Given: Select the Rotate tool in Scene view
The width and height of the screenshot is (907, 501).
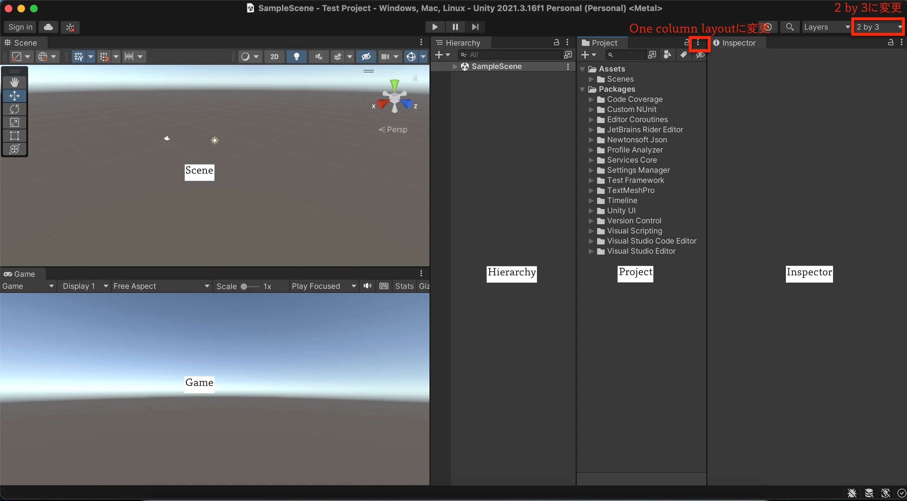Looking at the screenshot, I should 15,109.
